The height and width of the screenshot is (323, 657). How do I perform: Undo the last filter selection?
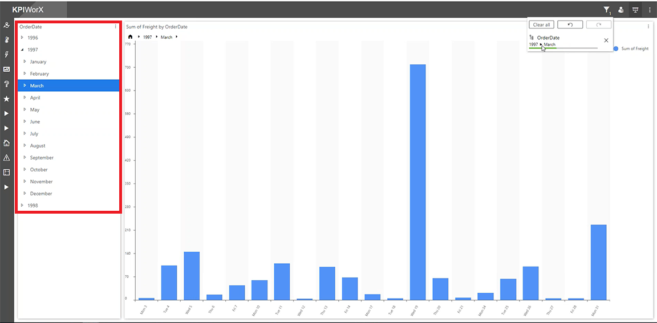point(570,24)
